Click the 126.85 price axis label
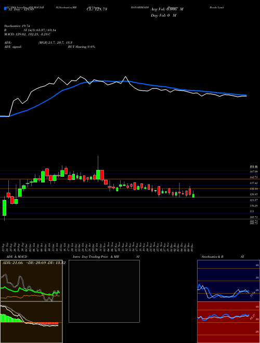Viewport: 260px width, 343px height. (254, 194)
